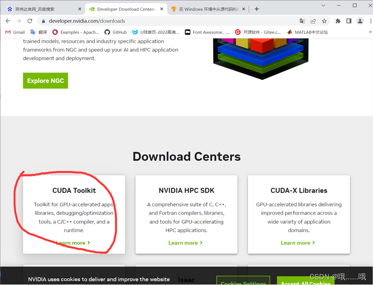Open the user profile avatar icon

(x=360, y=21)
